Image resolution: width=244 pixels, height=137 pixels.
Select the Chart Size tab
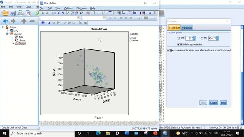tap(174, 27)
